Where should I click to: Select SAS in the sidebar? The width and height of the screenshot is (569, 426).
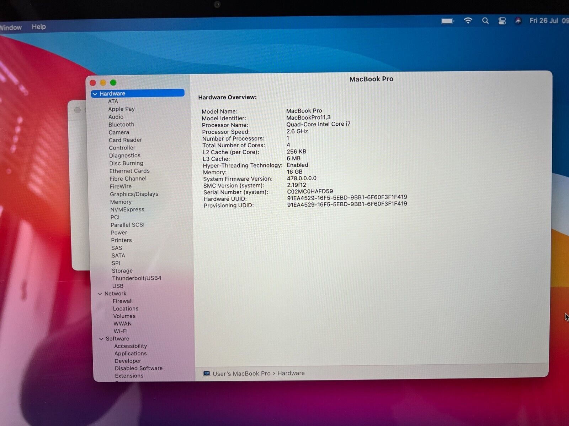[117, 248]
